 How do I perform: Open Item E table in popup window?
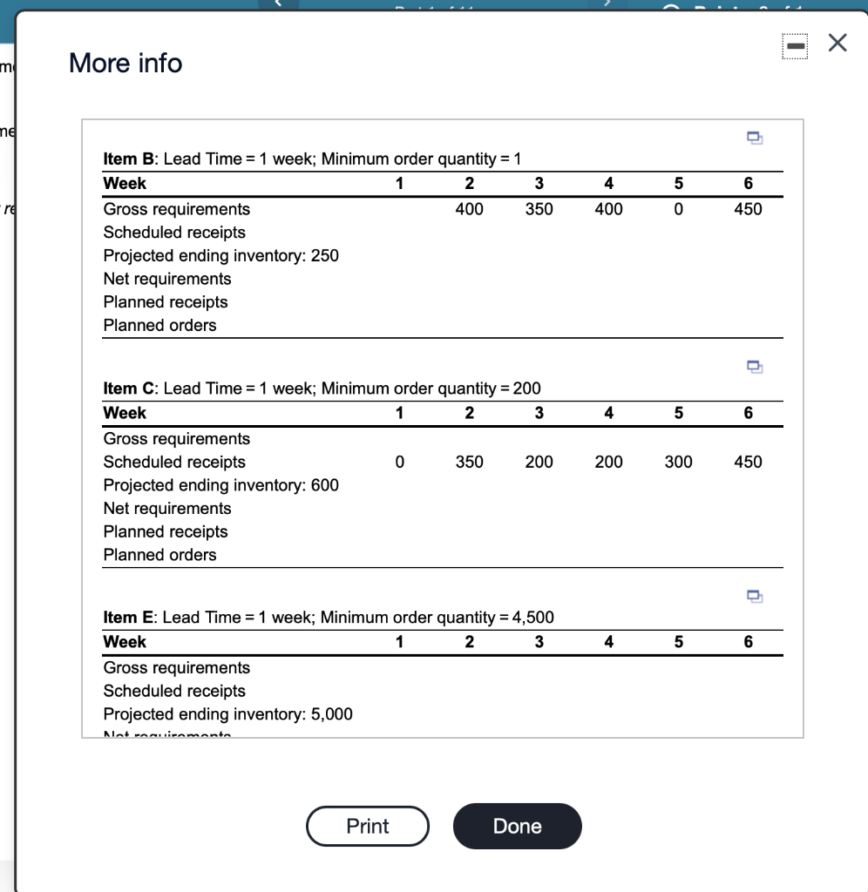point(755,596)
